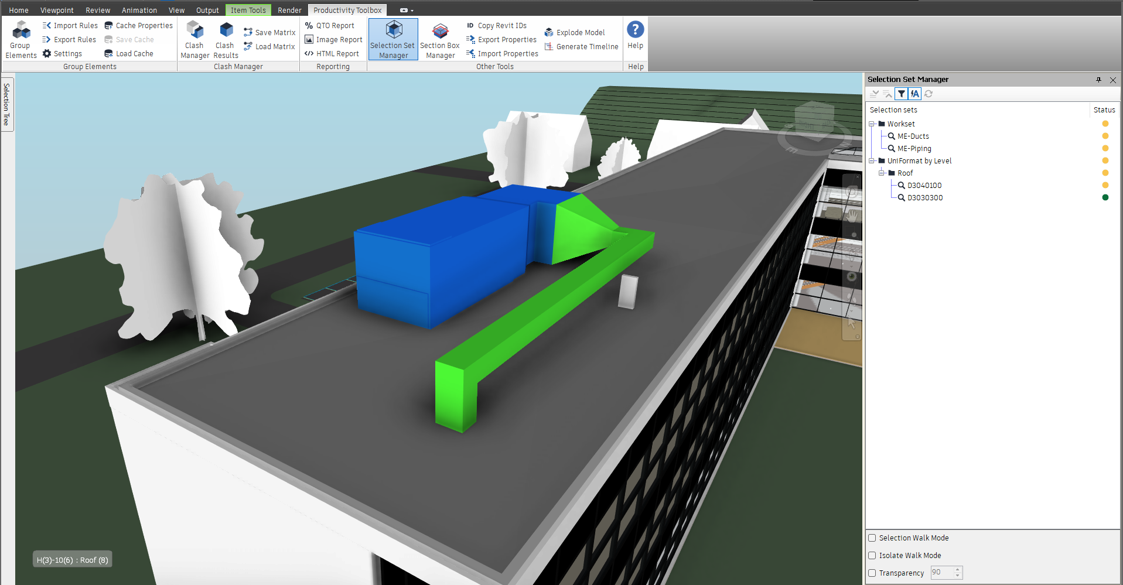Viewport: 1123px width, 585px height.
Task: Enable Isolate Walk Mode checkbox
Action: tap(872, 556)
